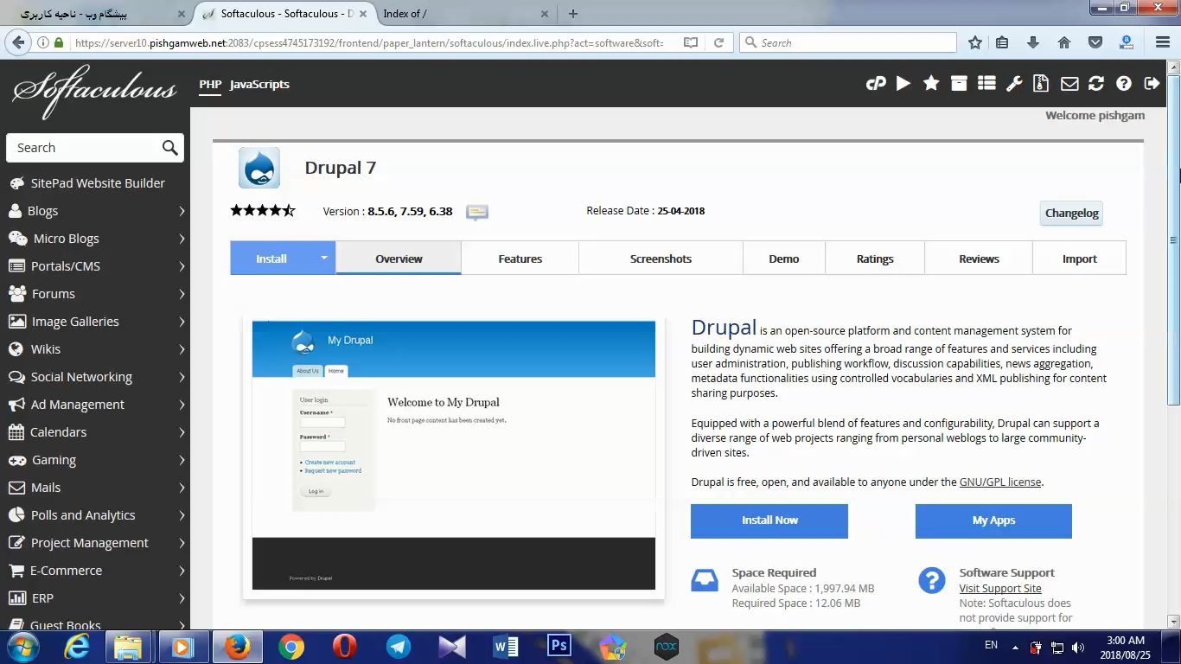Expand the Polls and Analytics category
1181x664 pixels.
[x=182, y=515]
